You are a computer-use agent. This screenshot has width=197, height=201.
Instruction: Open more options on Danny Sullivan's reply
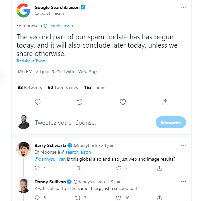tap(183, 182)
